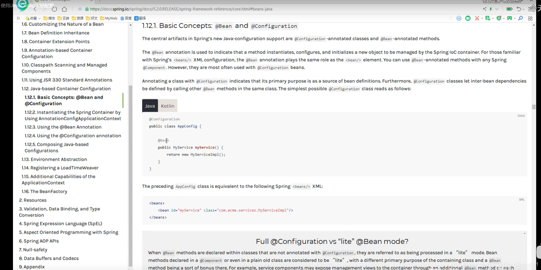Click the green lightning speed-mode icon

point(491,9)
